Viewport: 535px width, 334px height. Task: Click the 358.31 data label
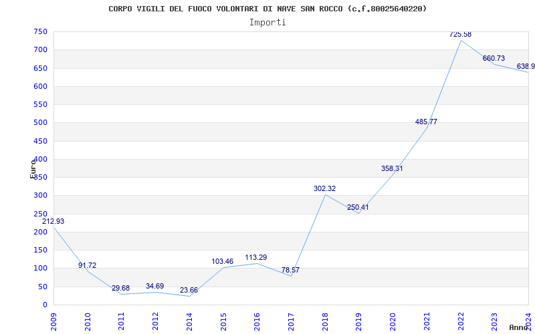[x=392, y=168]
